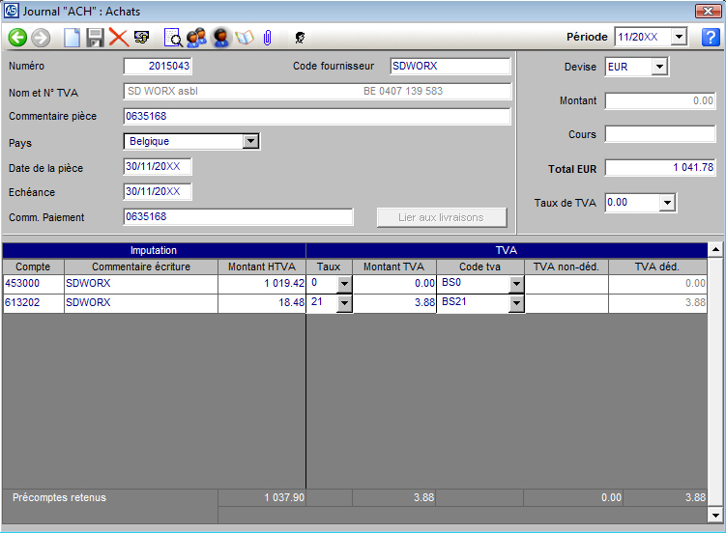Open the Taux de TVA dropdown
This screenshot has width=726, height=533.
point(666,203)
